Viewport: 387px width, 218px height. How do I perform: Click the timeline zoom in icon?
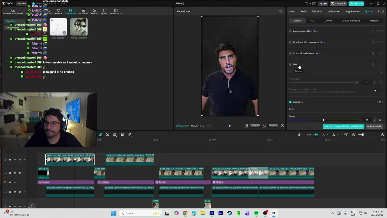point(382,135)
